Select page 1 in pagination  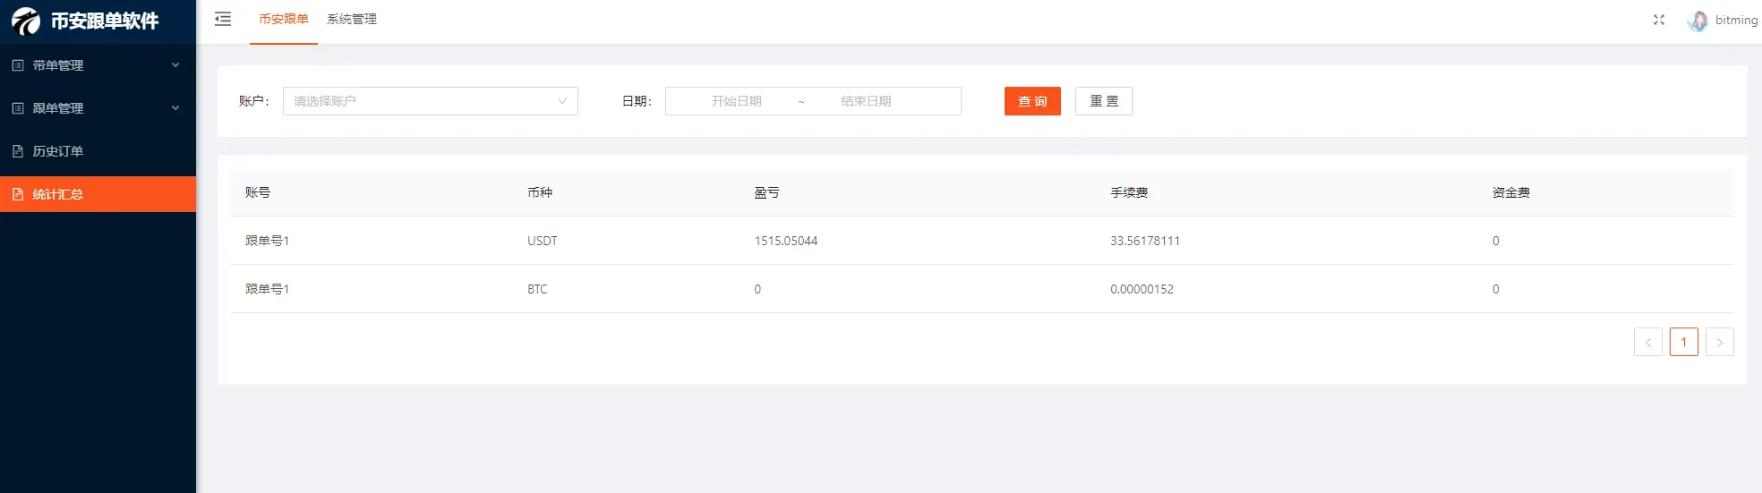click(x=1684, y=342)
